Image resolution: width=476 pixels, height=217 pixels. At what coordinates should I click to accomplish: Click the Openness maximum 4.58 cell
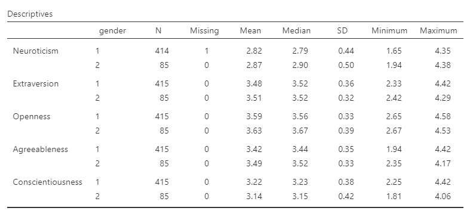[443, 116]
